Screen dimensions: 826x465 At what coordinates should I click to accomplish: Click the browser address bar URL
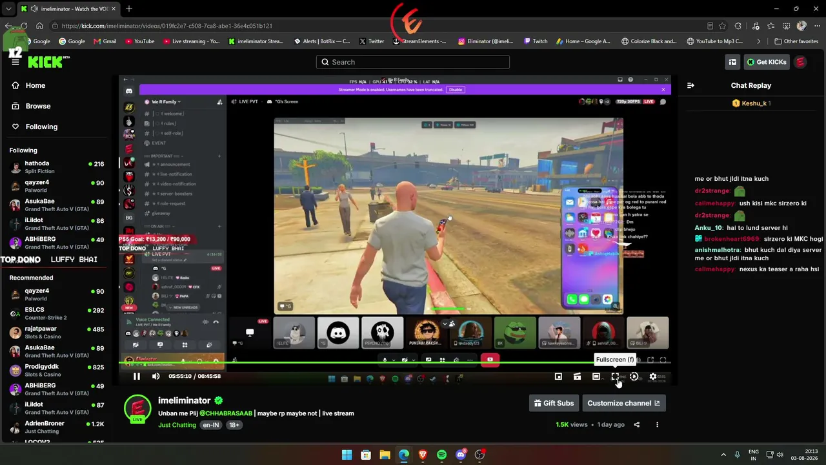tap(167, 26)
